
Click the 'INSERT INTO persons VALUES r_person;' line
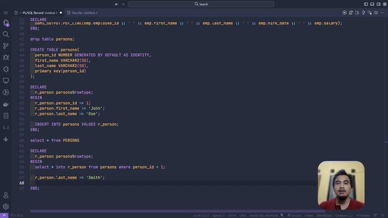(x=77, y=124)
